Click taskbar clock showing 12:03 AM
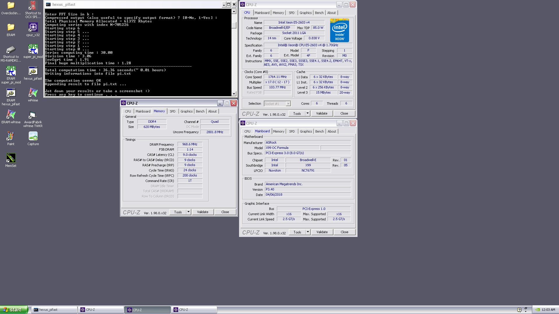Screen dimensions: 559x314 click(x=548, y=310)
